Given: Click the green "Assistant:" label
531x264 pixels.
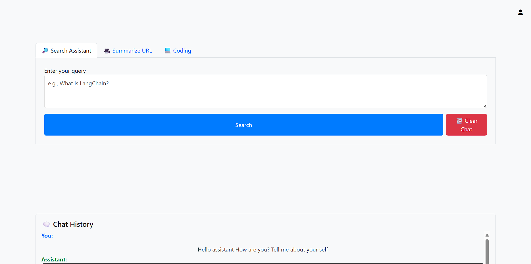Looking at the screenshot, I should pyautogui.click(x=54, y=259).
